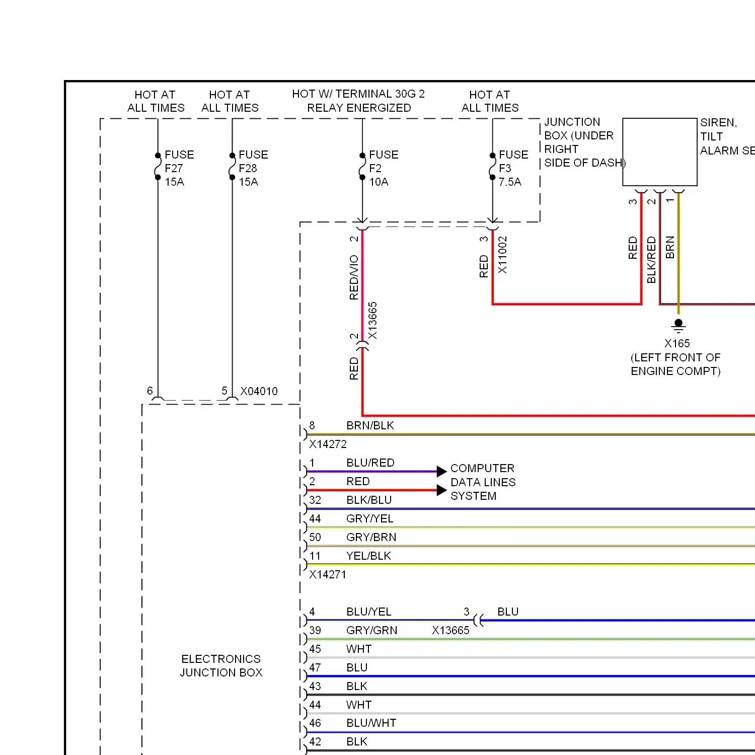This screenshot has width=755, height=755.
Task: Click the BLU wire label after connector pin 3
Action: (508, 612)
